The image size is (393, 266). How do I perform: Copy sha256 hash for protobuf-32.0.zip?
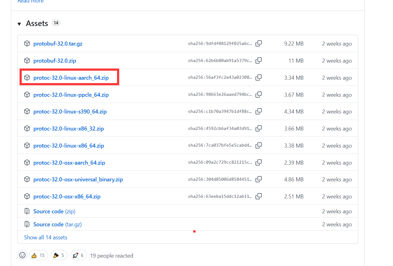[259, 60]
